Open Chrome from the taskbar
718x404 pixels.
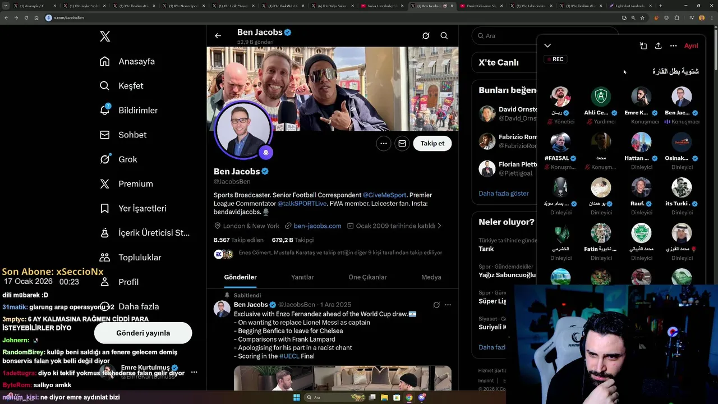(x=409, y=397)
